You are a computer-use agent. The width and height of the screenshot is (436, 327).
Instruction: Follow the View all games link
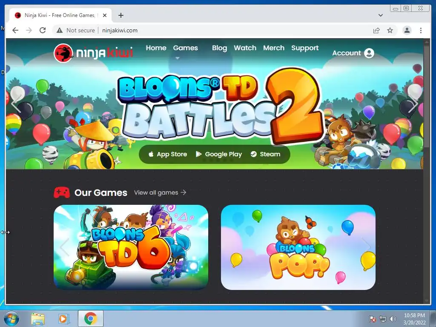pyautogui.click(x=160, y=192)
